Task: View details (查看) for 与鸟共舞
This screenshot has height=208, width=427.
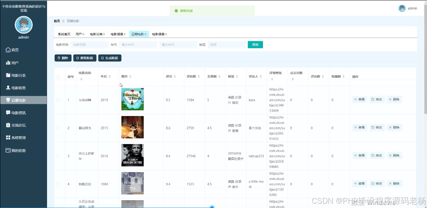Action: (360, 100)
